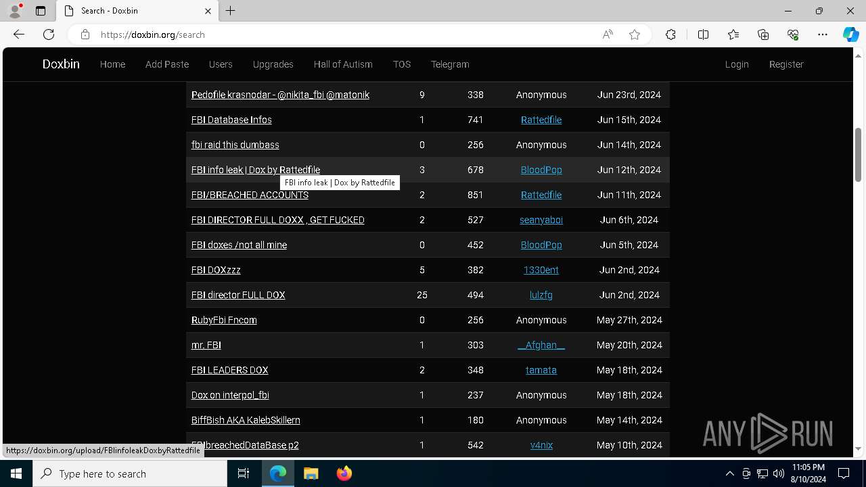Open a new browser tab

click(231, 11)
